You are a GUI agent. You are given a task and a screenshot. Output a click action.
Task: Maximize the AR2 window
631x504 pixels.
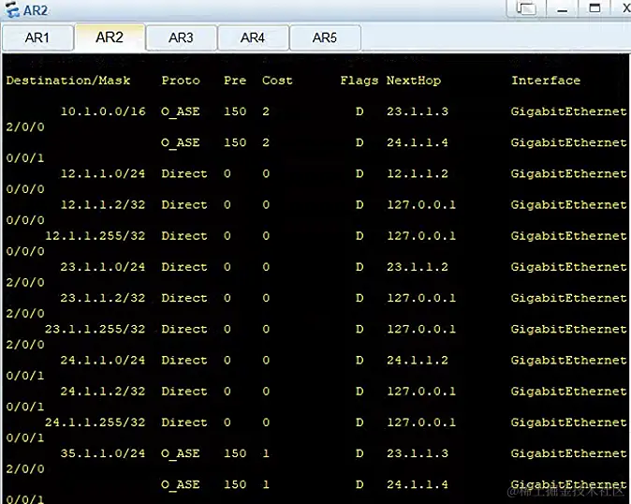tap(594, 8)
